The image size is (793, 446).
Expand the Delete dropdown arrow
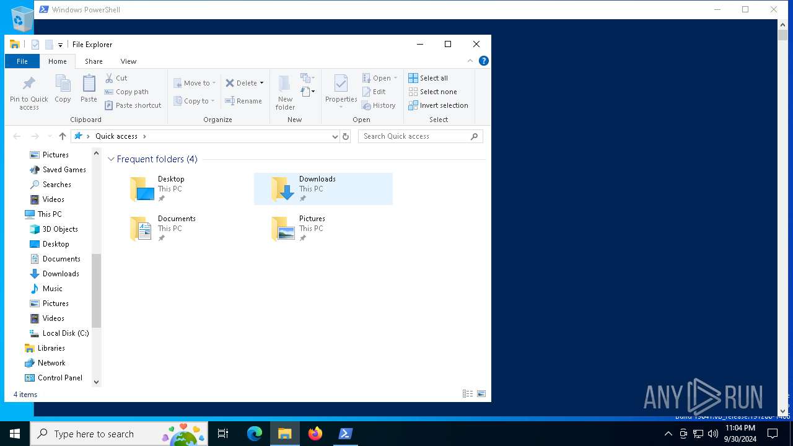[x=261, y=83]
